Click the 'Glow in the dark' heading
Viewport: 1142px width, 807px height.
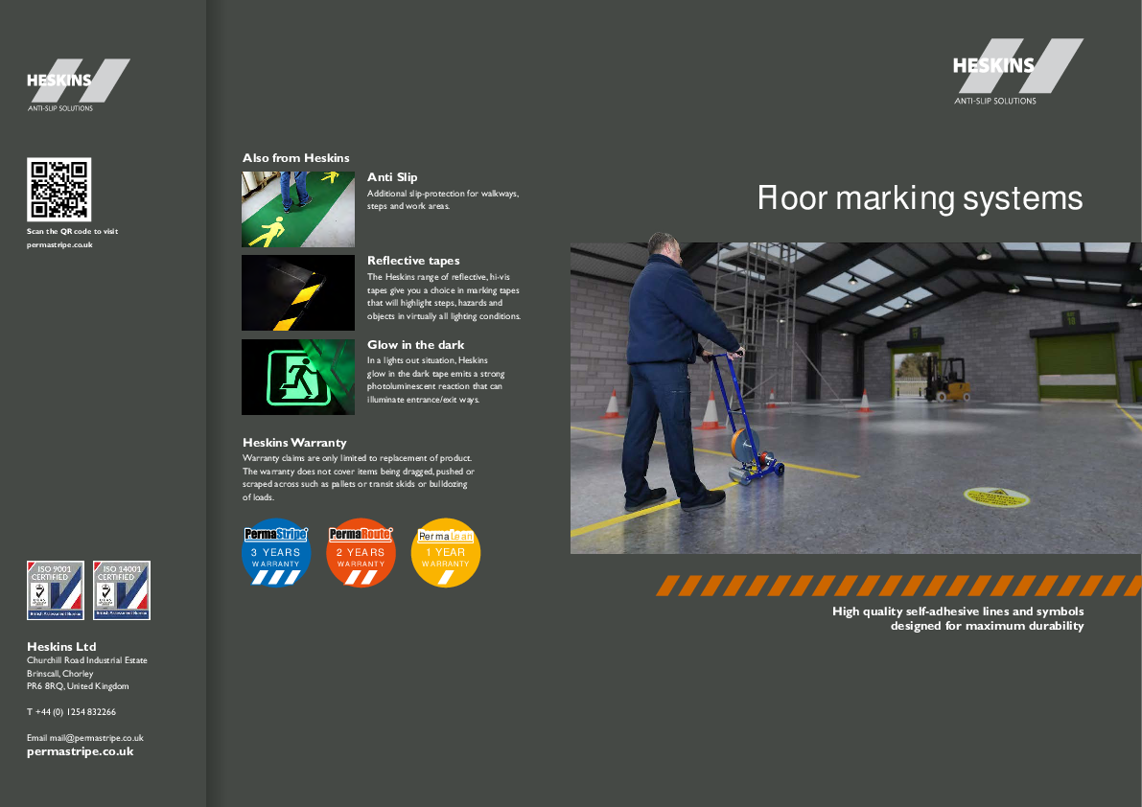coord(415,345)
